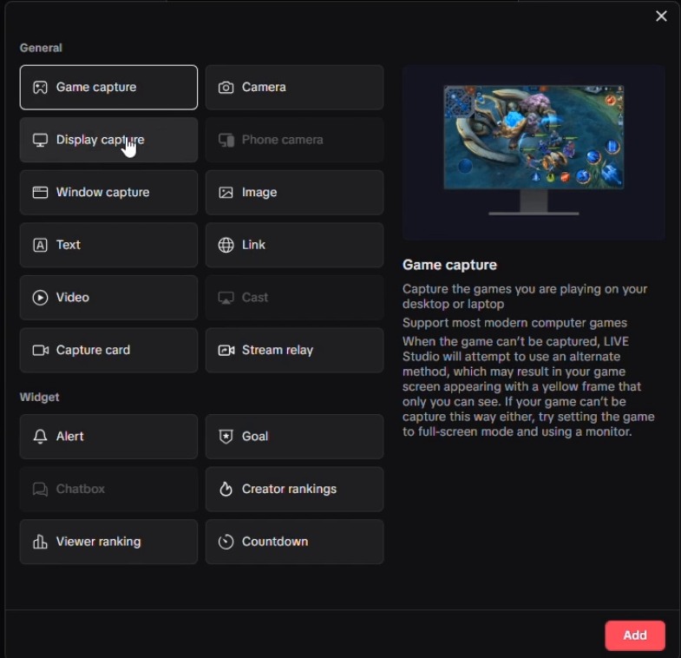This screenshot has width=681, height=658.
Task: Select Game capture source label
Action: (x=96, y=88)
